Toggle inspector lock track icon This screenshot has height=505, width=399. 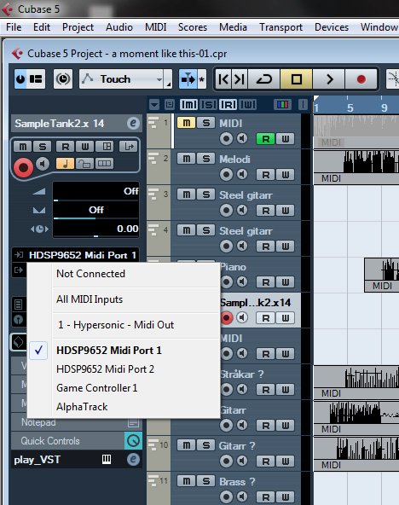pyautogui.click(x=85, y=164)
